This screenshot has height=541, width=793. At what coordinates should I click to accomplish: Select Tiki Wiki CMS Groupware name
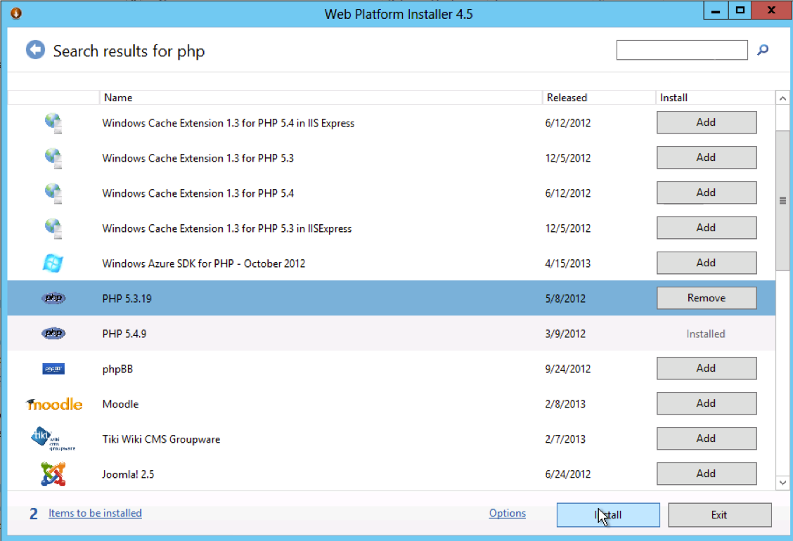click(x=161, y=439)
